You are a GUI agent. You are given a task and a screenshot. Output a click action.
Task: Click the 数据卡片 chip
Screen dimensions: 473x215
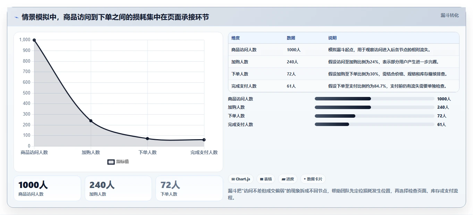pos(313,179)
